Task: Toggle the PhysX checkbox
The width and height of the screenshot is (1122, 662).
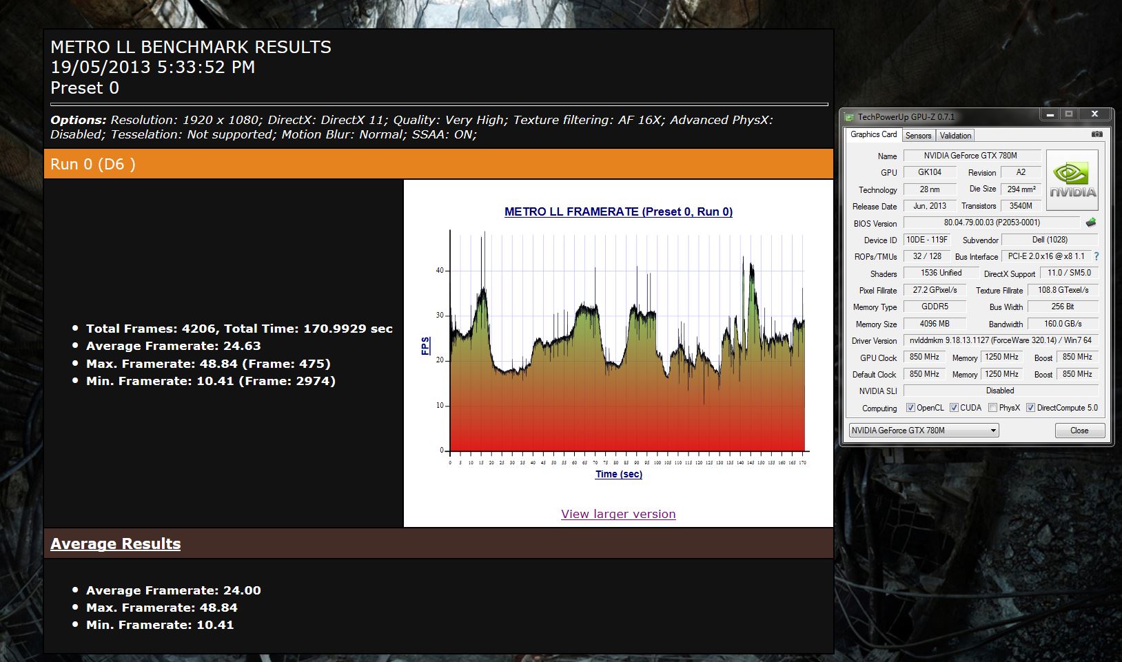Action: point(992,408)
